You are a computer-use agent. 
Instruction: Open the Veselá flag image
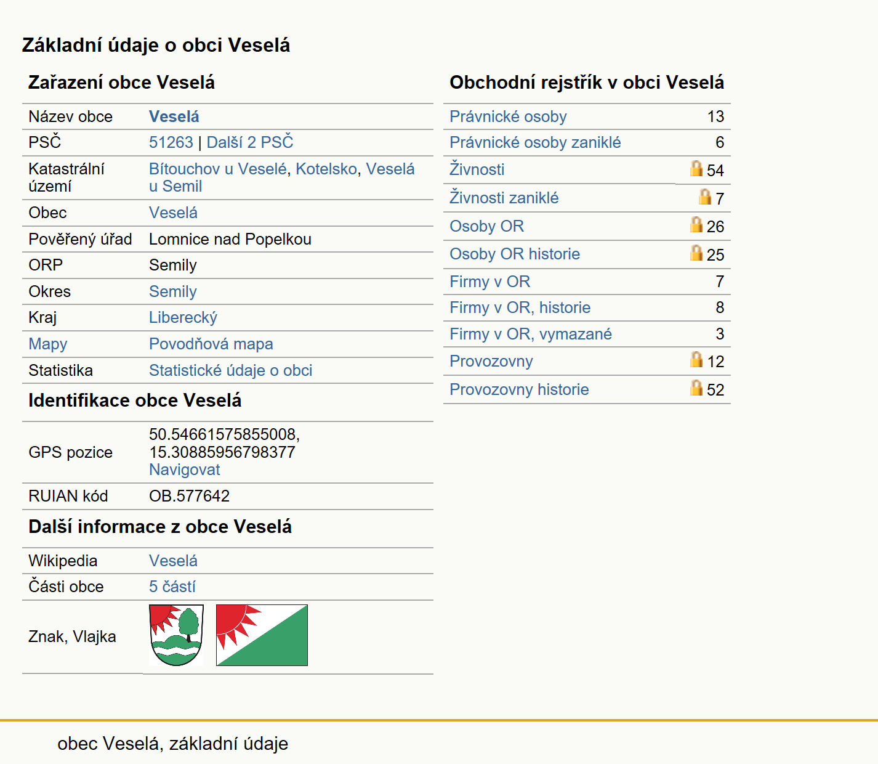pyautogui.click(x=262, y=635)
